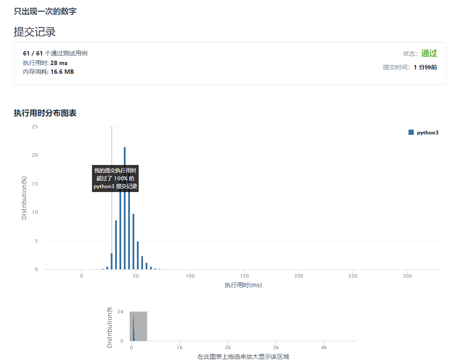
Task: Click the y-axis label 25 in main chart
Action: [x=35, y=127]
